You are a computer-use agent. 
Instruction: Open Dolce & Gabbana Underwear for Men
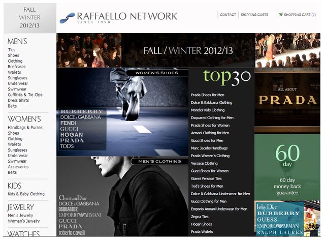coord(220,194)
